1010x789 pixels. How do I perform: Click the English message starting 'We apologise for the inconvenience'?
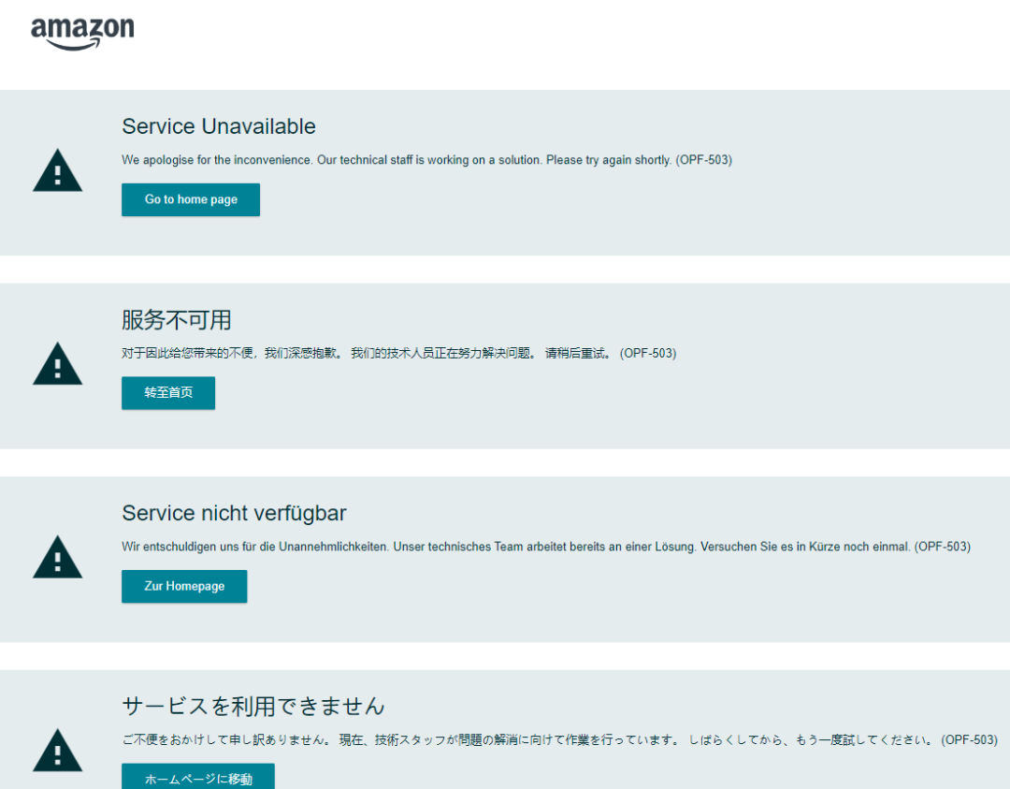(x=427, y=160)
